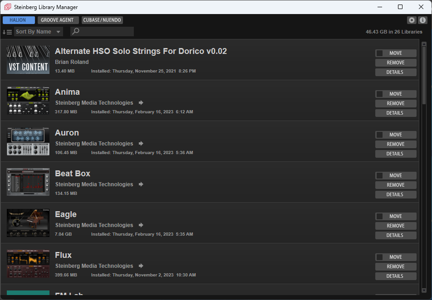Click Steinberg Media Technologies under Anima
432x300 pixels.
[94, 103]
